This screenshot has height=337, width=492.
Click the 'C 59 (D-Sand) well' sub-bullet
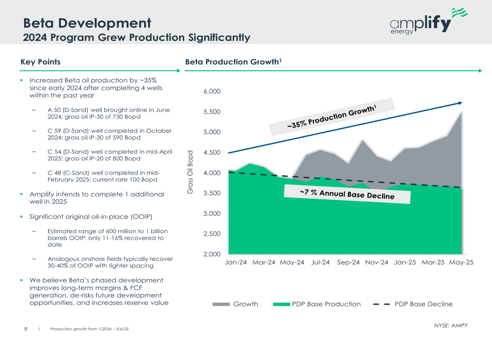click(x=110, y=134)
